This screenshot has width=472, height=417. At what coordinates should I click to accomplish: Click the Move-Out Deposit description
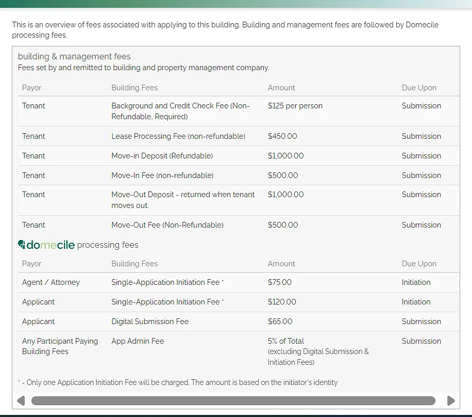pos(183,200)
